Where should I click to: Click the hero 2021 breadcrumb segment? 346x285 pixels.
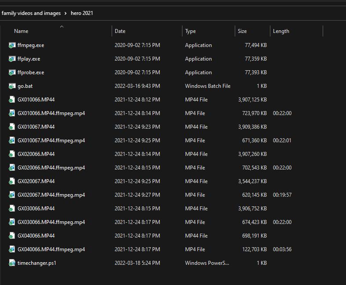[x=82, y=13]
